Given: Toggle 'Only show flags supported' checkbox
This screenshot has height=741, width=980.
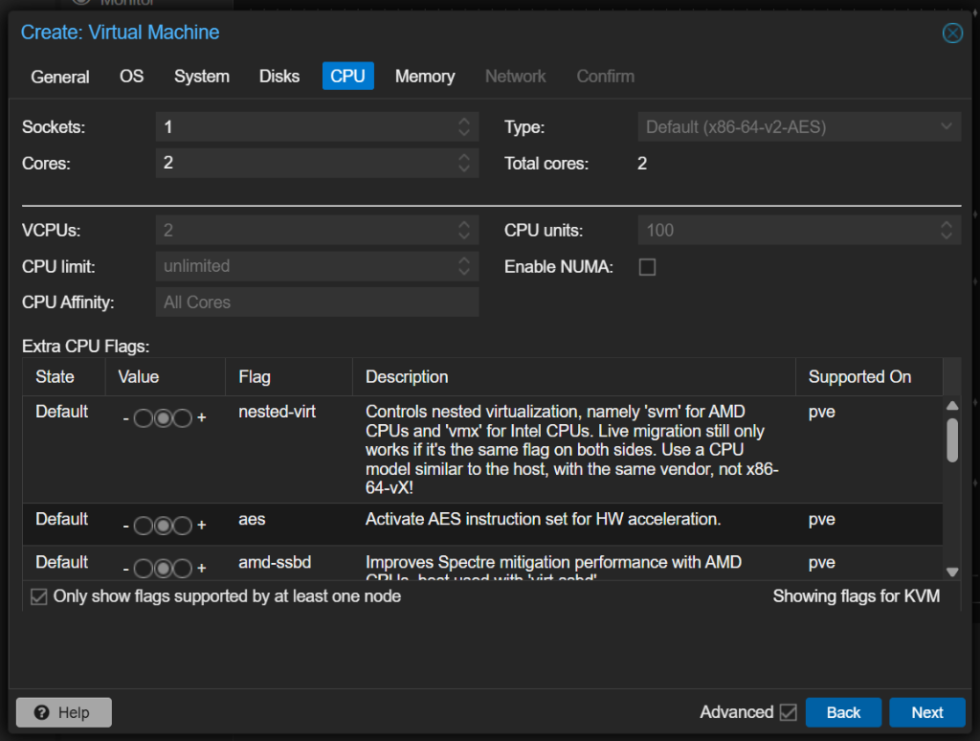Looking at the screenshot, I should [x=38, y=596].
